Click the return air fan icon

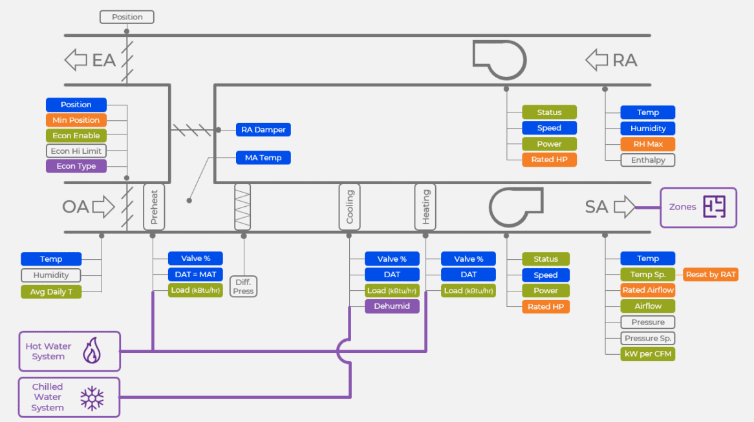499,59
